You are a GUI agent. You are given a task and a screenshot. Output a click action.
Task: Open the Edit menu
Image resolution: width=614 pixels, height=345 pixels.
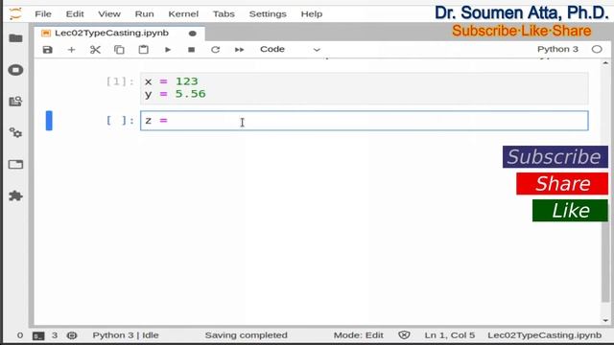point(75,14)
